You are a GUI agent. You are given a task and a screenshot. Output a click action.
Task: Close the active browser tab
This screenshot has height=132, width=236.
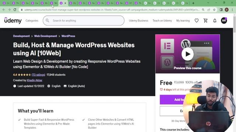click(x=65, y=3)
